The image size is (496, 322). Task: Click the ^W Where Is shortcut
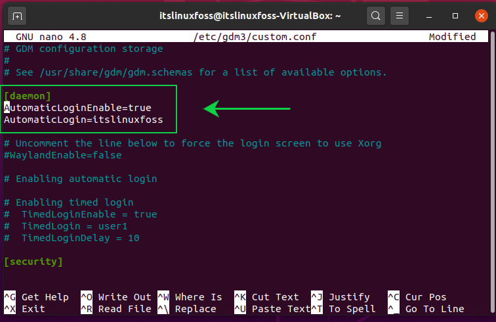[x=190, y=297]
